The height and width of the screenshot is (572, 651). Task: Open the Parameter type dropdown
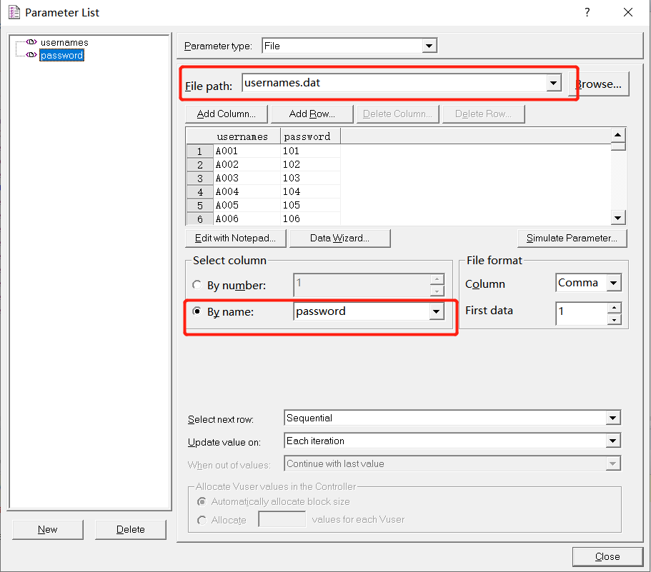pyautogui.click(x=429, y=45)
